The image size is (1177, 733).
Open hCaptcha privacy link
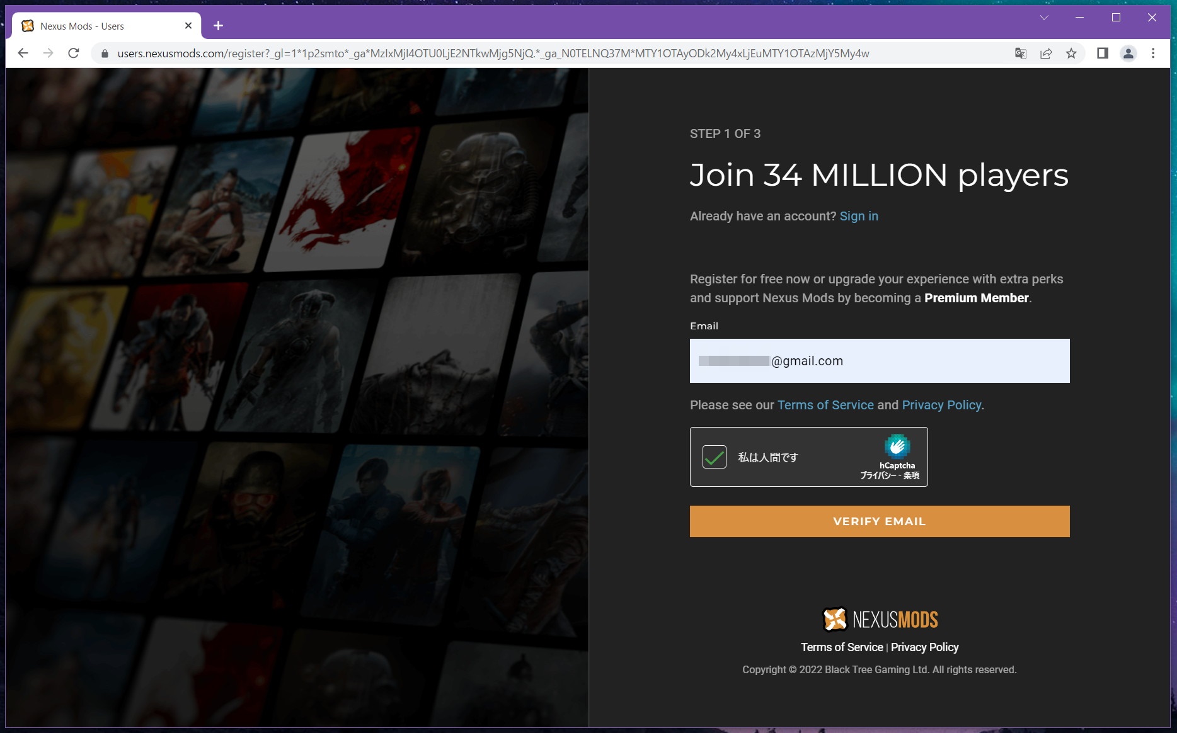point(878,475)
